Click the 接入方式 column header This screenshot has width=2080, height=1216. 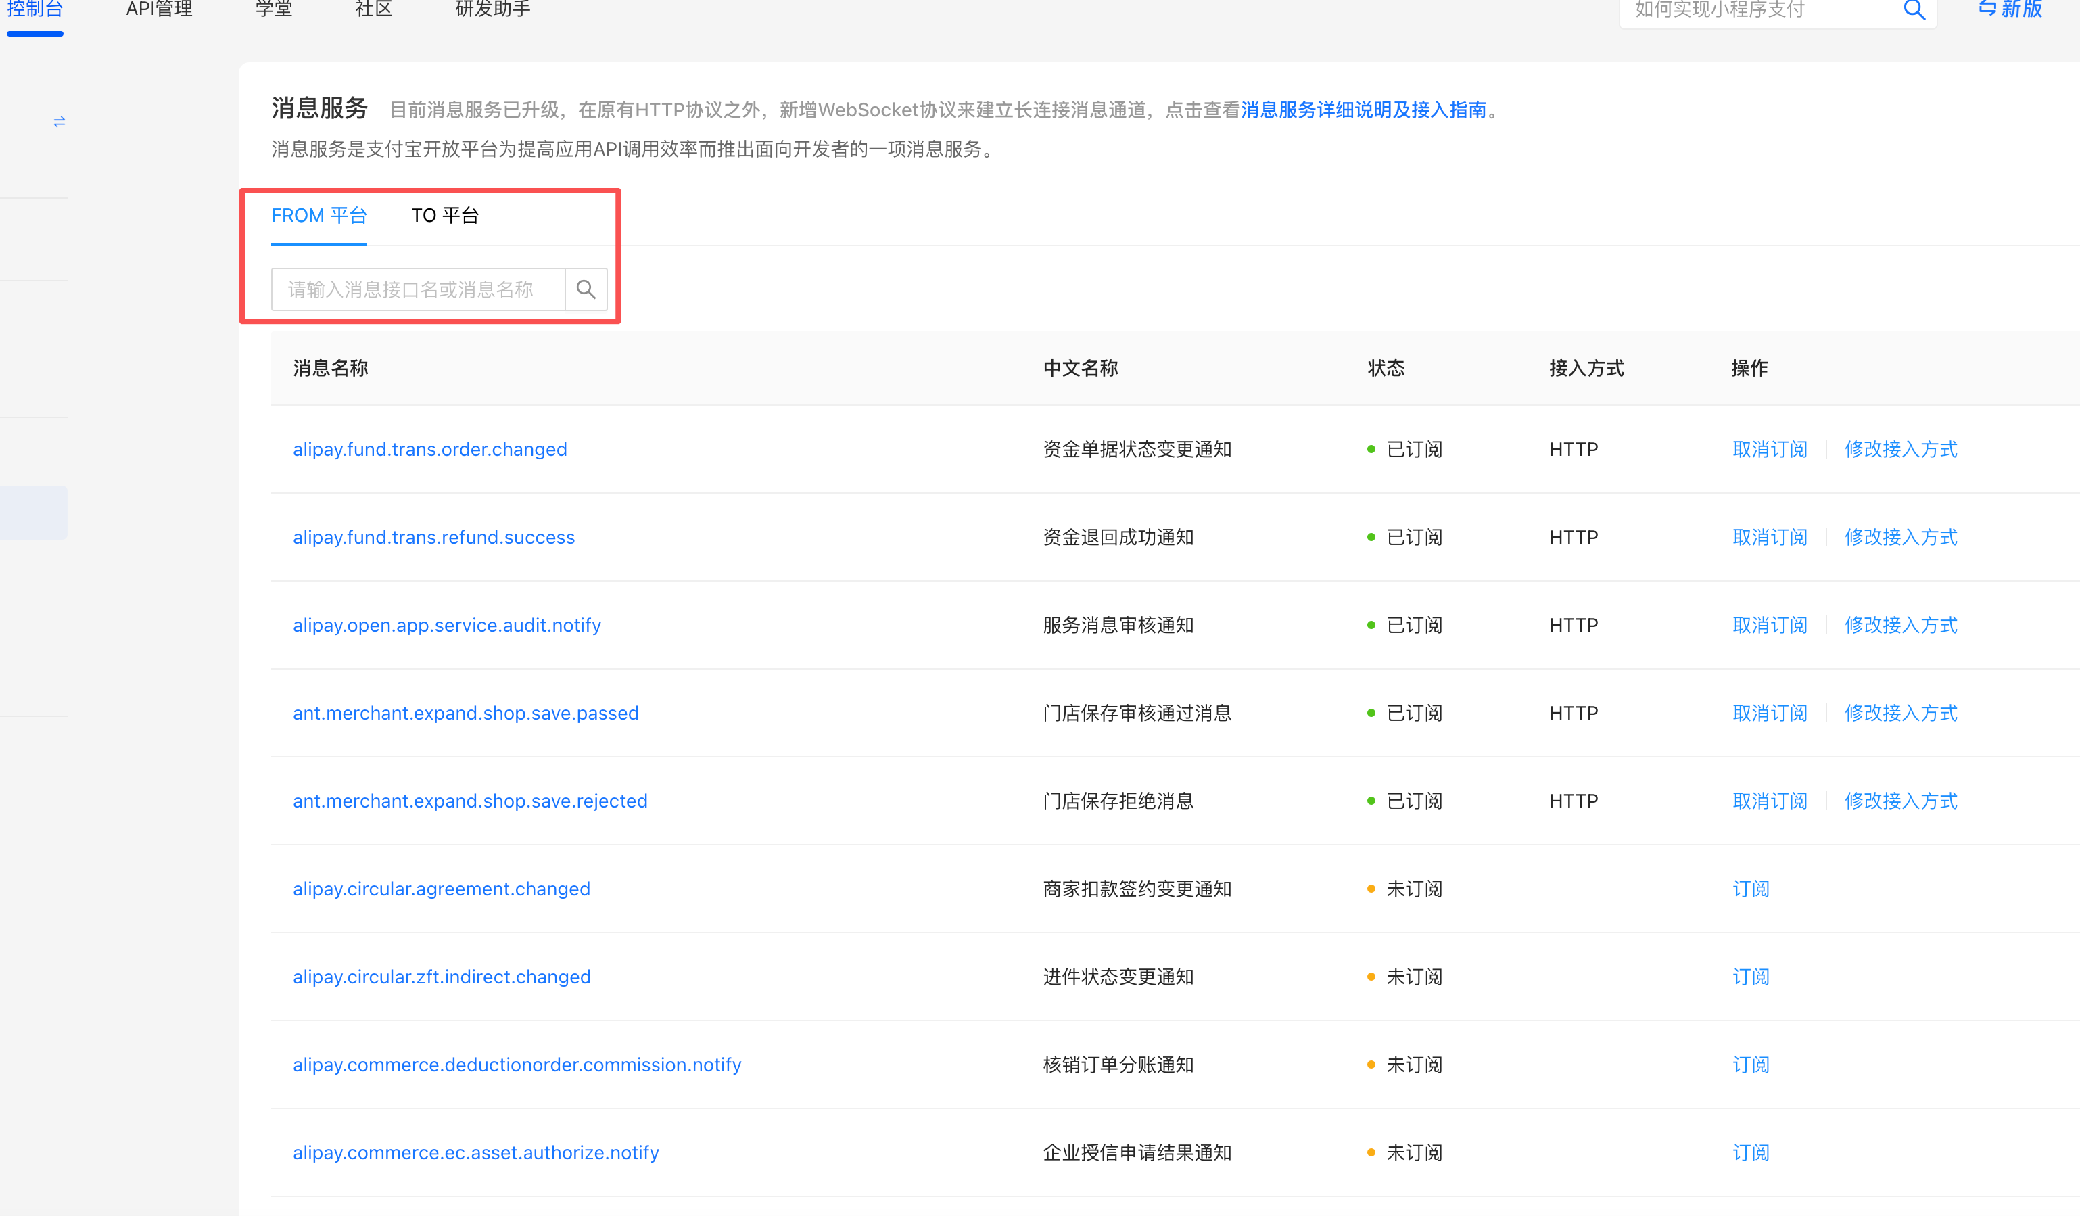click(1586, 368)
